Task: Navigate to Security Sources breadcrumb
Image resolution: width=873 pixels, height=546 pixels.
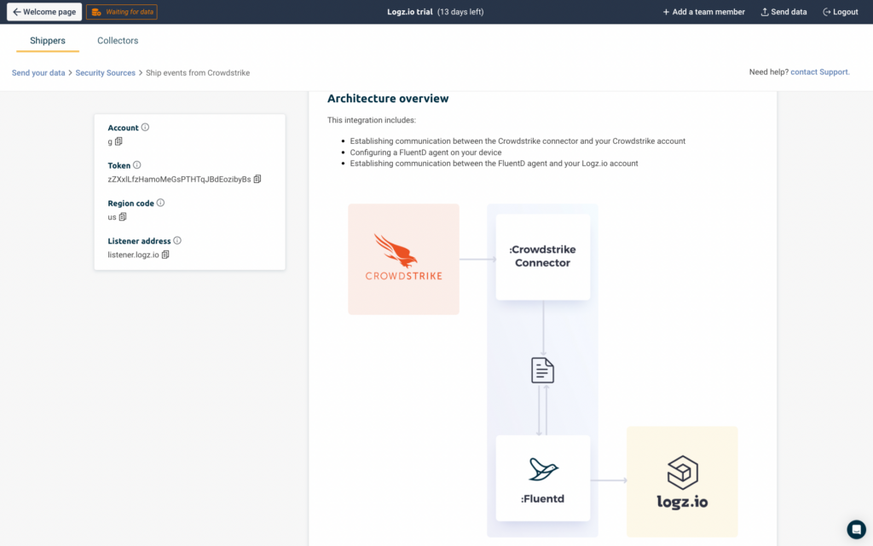Action: pyautogui.click(x=105, y=73)
